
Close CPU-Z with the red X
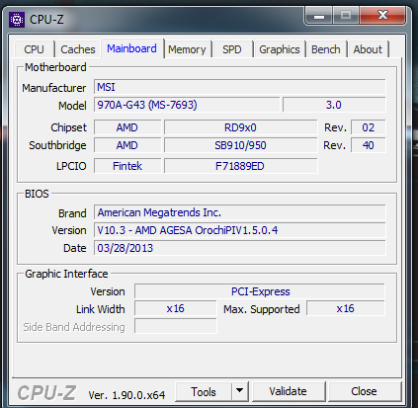382,15
